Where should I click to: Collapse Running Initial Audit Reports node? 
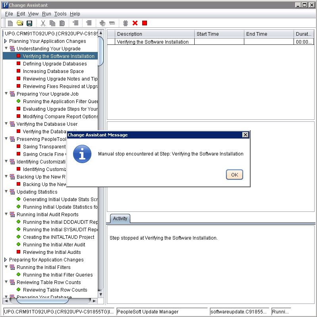6,214
